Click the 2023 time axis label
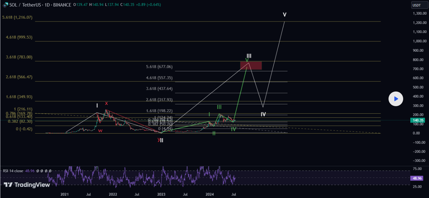This screenshot has width=429, height=198. click(161, 194)
